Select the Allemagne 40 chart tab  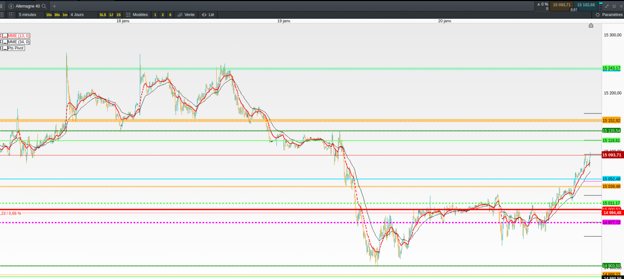click(28, 6)
